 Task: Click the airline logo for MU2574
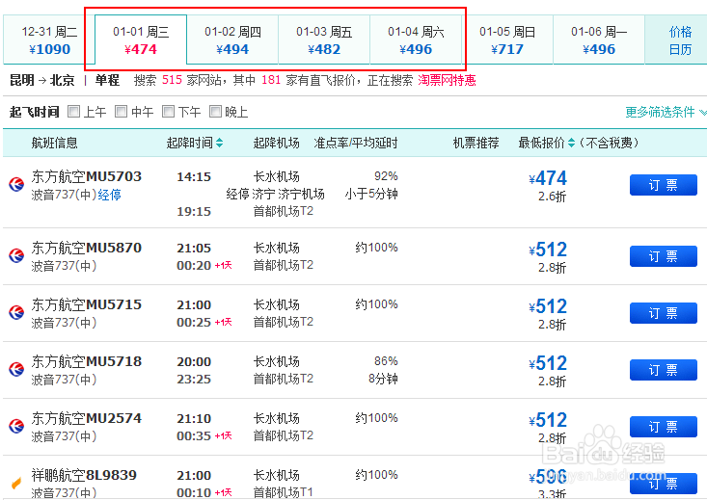(15, 426)
